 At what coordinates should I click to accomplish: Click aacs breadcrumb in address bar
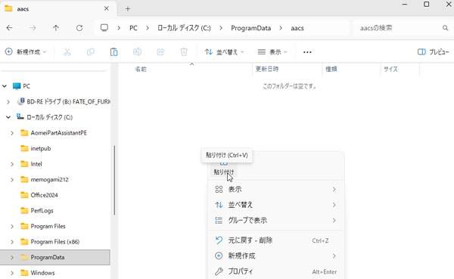pos(297,28)
